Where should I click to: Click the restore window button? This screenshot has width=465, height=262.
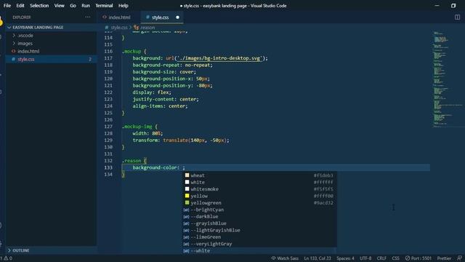pyautogui.click(x=453, y=6)
